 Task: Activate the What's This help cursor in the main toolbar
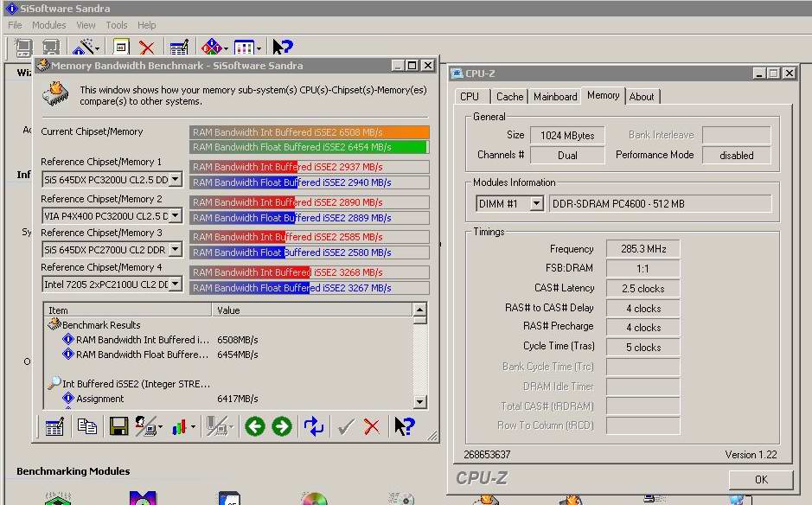(x=282, y=48)
